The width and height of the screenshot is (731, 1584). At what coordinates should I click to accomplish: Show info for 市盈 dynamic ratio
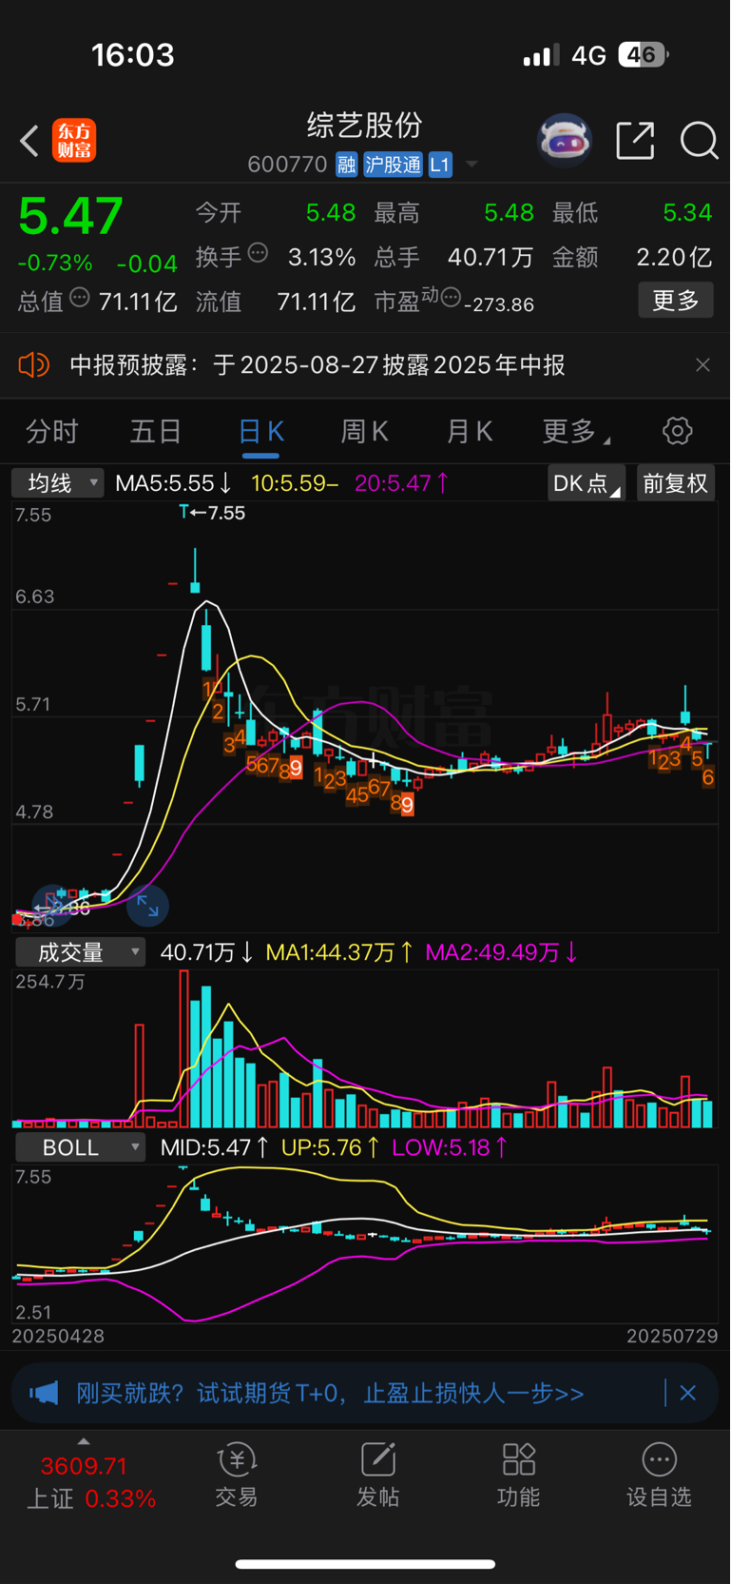click(451, 297)
